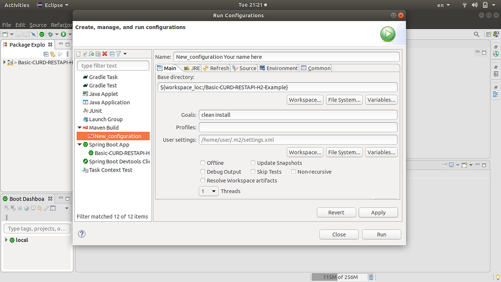This screenshot has width=501, height=282.
Task: Switch to the JRE tab
Action: pos(192,68)
